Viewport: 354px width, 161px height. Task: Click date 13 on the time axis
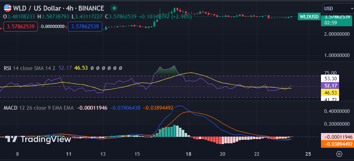click(x=103, y=154)
